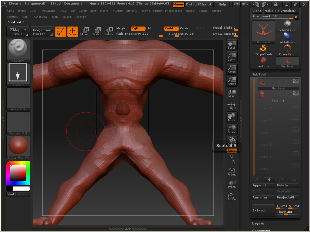Image resolution: width=310 pixels, height=232 pixels.
Task: Select the Draw mode icon
Action: pyautogui.click(x=72, y=31)
